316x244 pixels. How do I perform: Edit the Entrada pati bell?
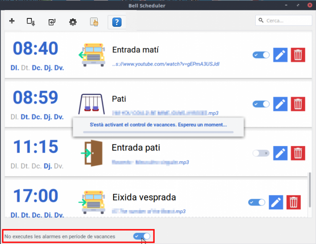tap(280, 153)
